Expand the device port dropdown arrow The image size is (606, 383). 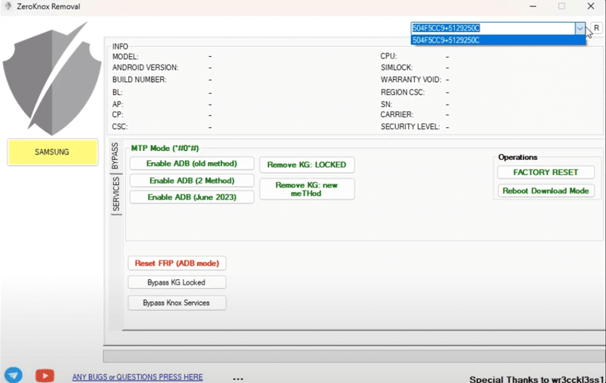click(x=579, y=28)
